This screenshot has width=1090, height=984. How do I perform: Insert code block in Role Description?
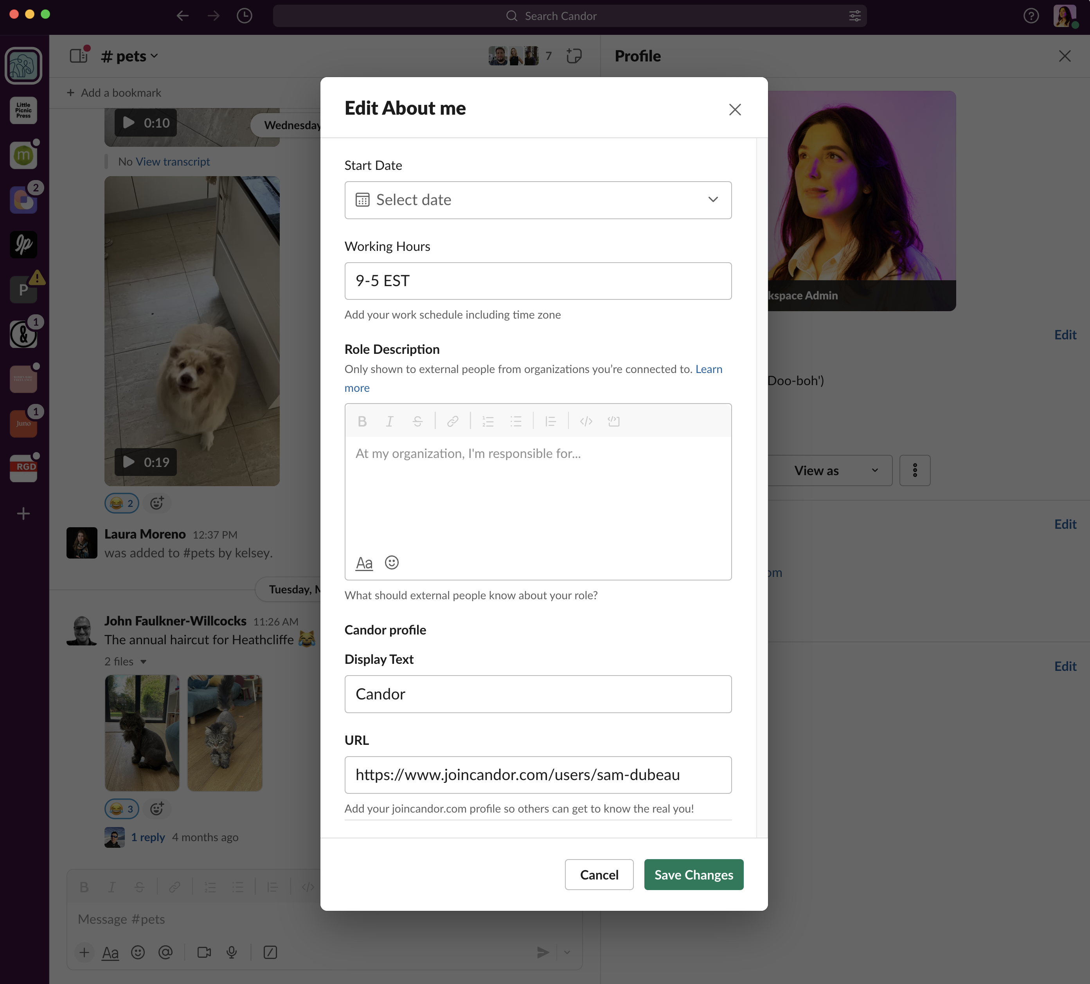click(x=613, y=421)
